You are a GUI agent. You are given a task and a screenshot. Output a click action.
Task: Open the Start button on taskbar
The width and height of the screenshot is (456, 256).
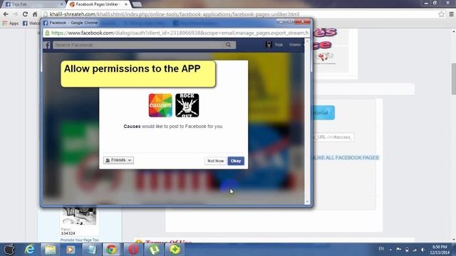click(x=9, y=250)
